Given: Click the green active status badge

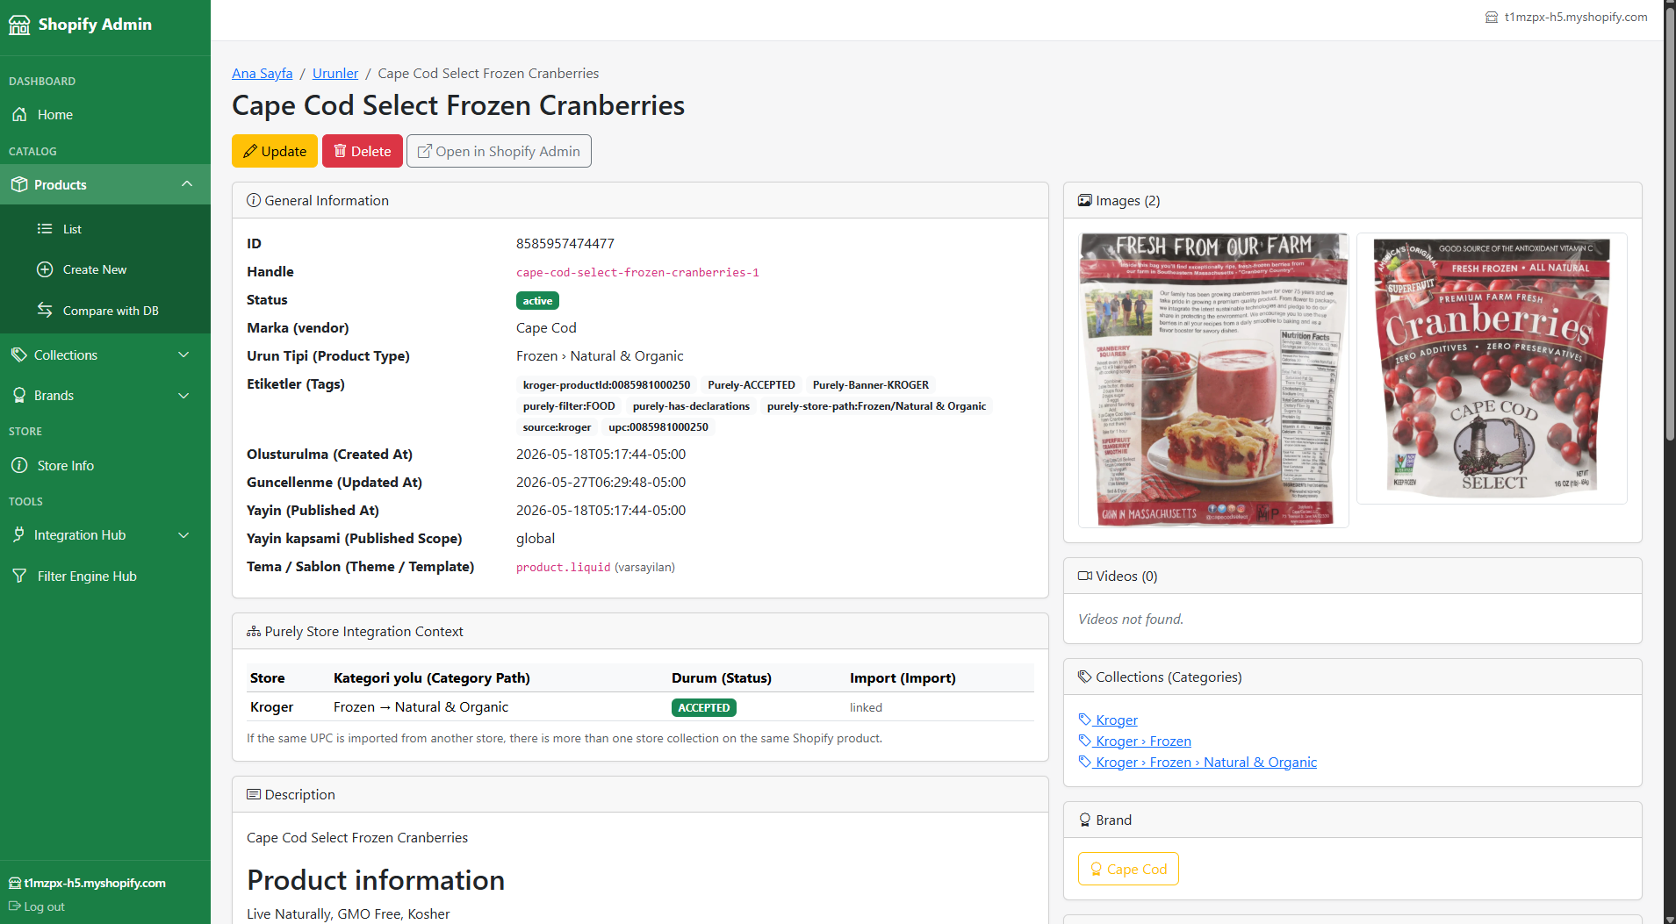Looking at the screenshot, I should 537,301.
